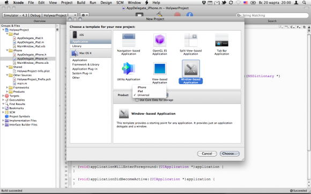Screen dimensions: 311x194
Task: Click the user account menu bar icon
Action: coord(297,3)
